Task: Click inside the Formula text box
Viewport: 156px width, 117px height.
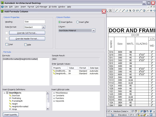Action: coord(26,71)
